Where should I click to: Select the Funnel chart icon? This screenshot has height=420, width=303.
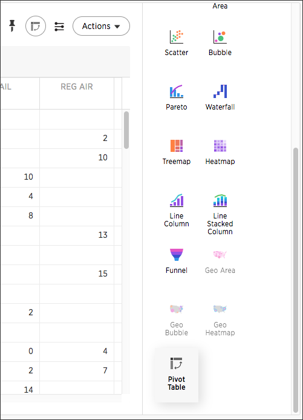click(x=177, y=261)
